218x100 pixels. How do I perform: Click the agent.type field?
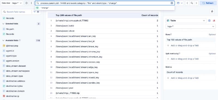click(x=11, y=56)
